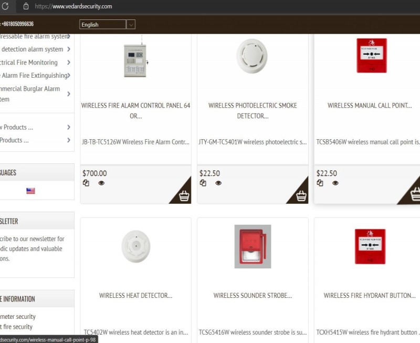Toggle quick view eye under the $22.50 detector
Screen dimensions: 420x343
pyautogui.click(x=218, y=183)
